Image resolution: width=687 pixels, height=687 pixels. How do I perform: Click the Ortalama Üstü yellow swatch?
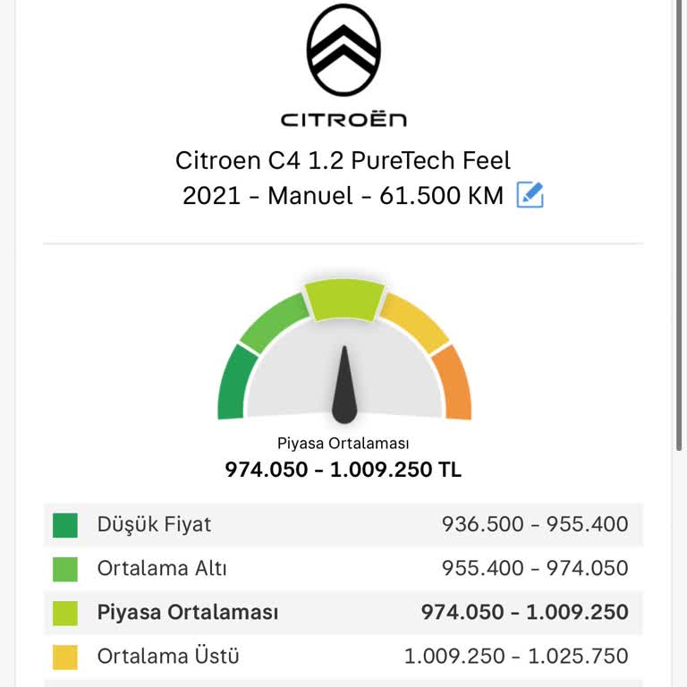tap(65, 657)
